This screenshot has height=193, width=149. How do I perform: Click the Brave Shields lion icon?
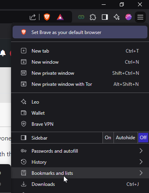pyautogui.click(x=47, y=17)
